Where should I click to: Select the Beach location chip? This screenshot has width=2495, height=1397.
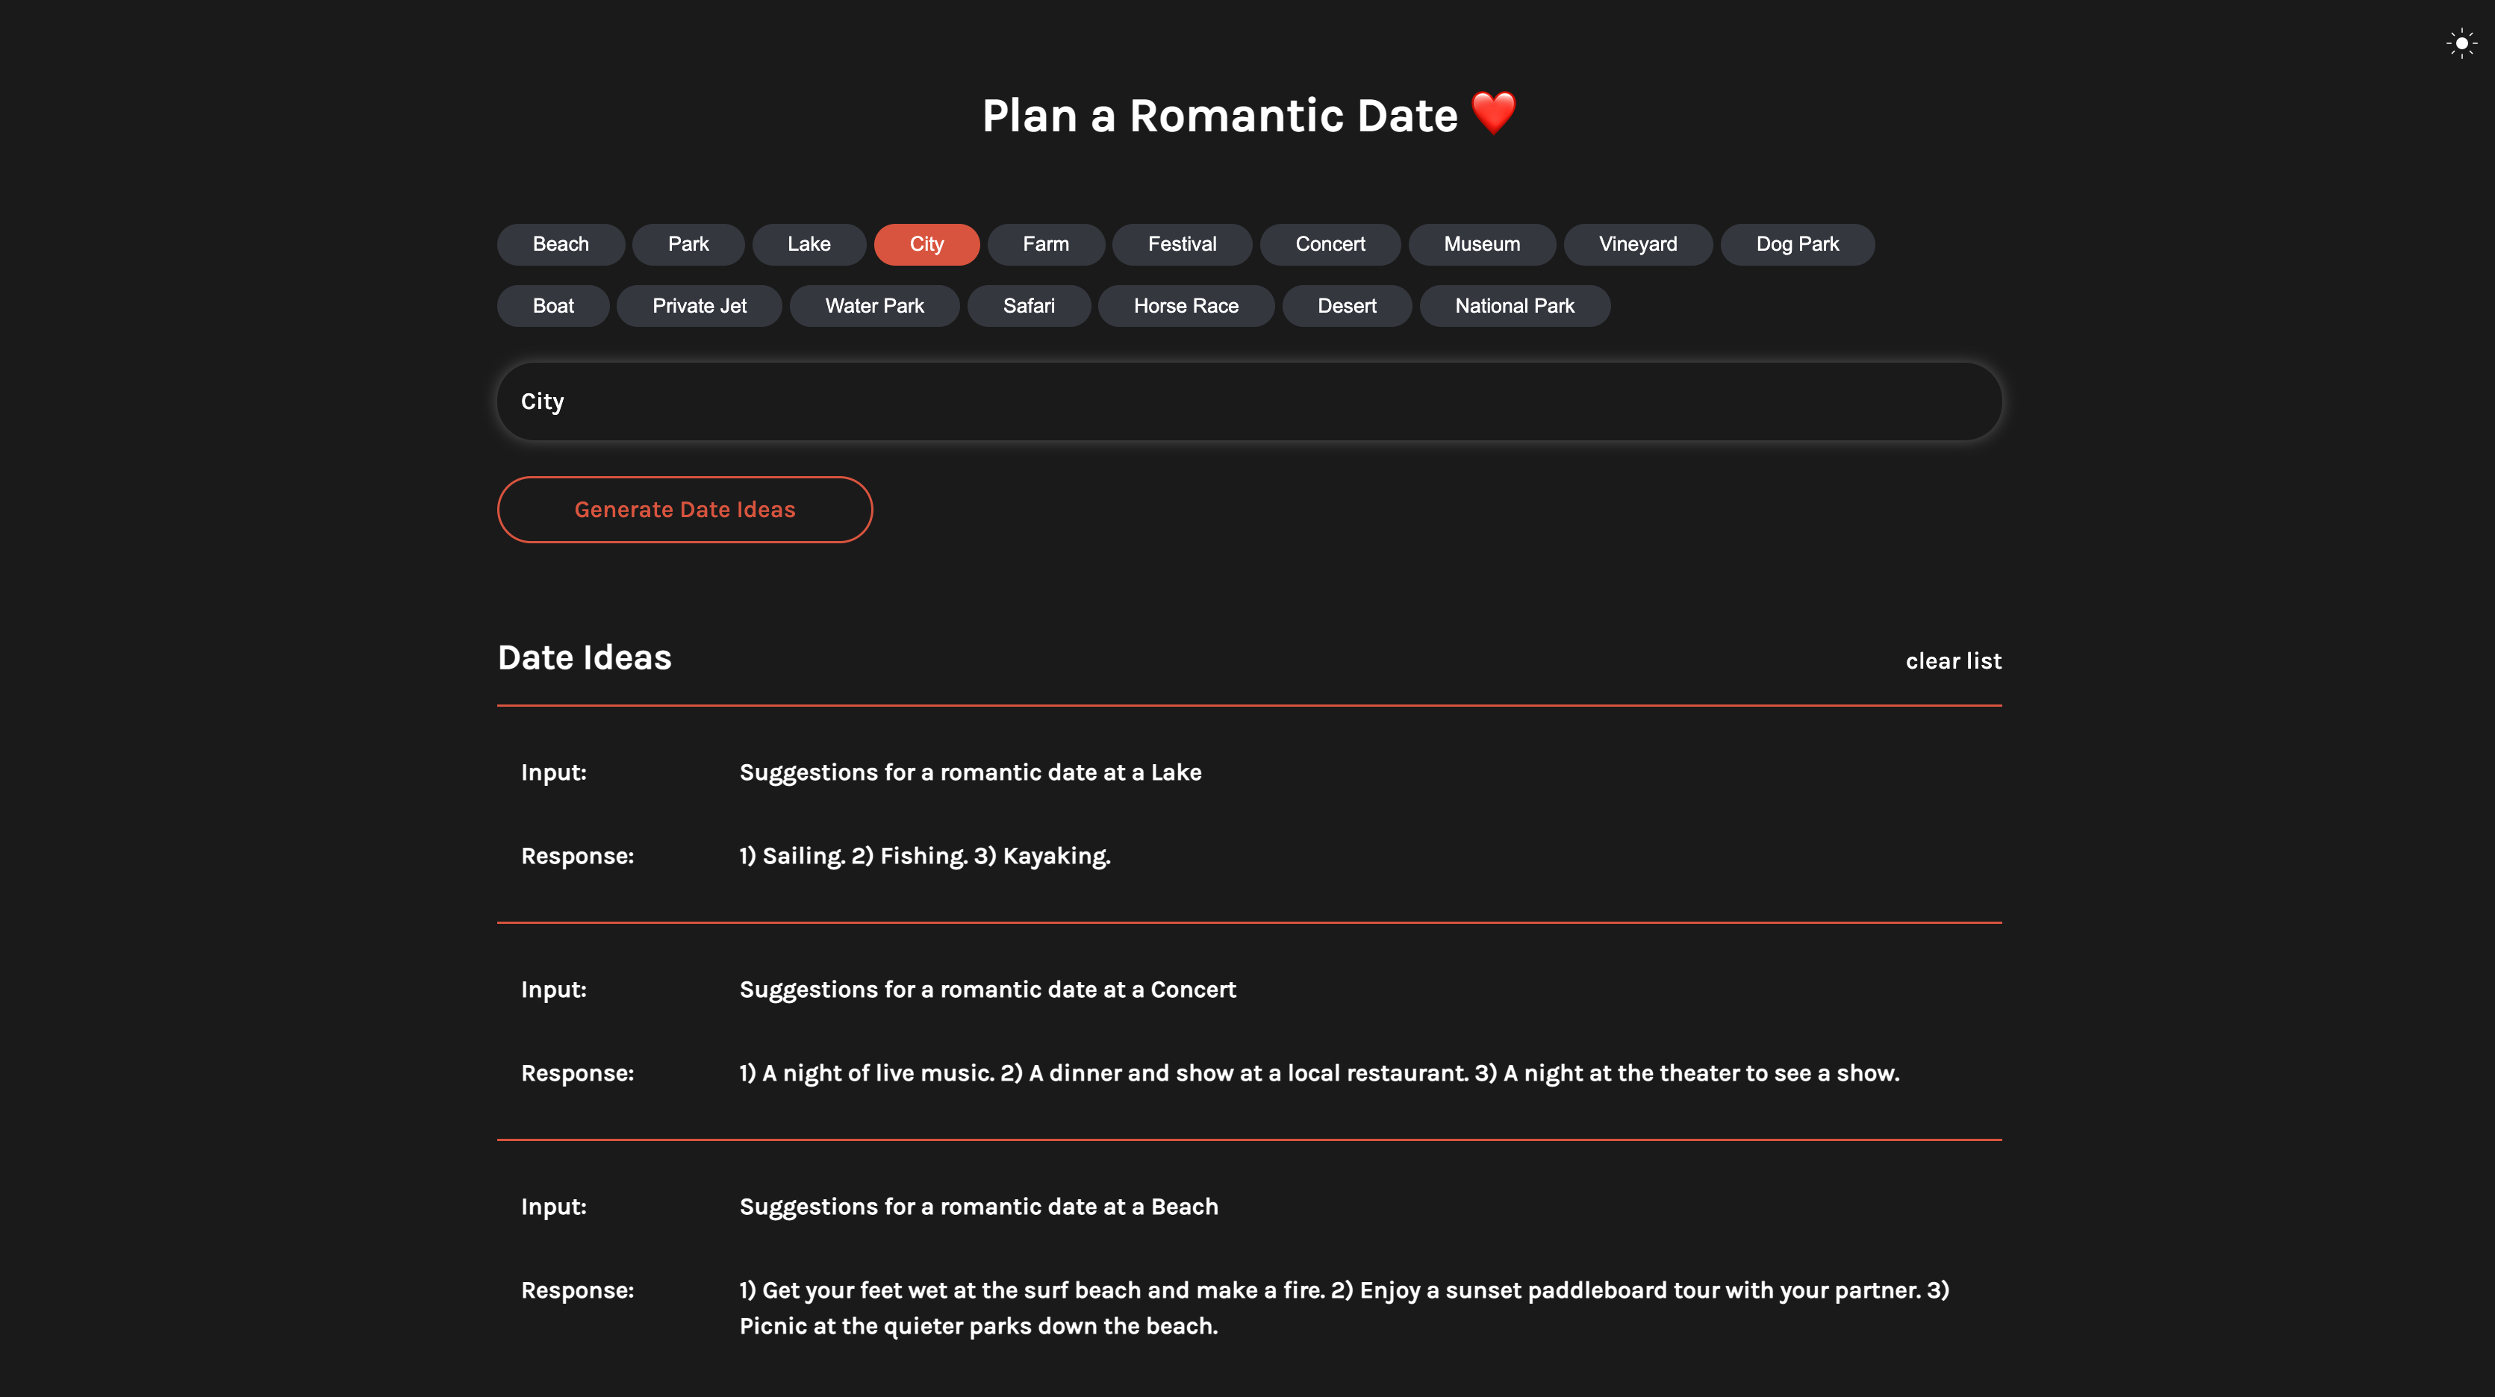[560, 244]
